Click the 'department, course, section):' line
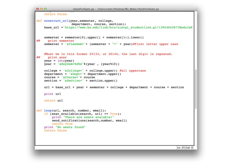 click(99, 24)
